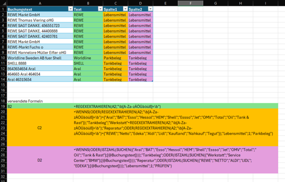This screenshot has height=182, width=285.
Task: Click cell 'Worldline Sweden AB fuer Shell'
Action: 40,58
